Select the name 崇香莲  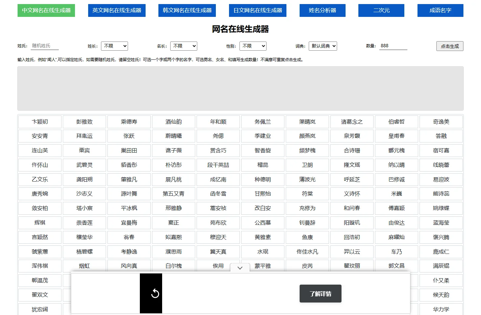(84, 223)
